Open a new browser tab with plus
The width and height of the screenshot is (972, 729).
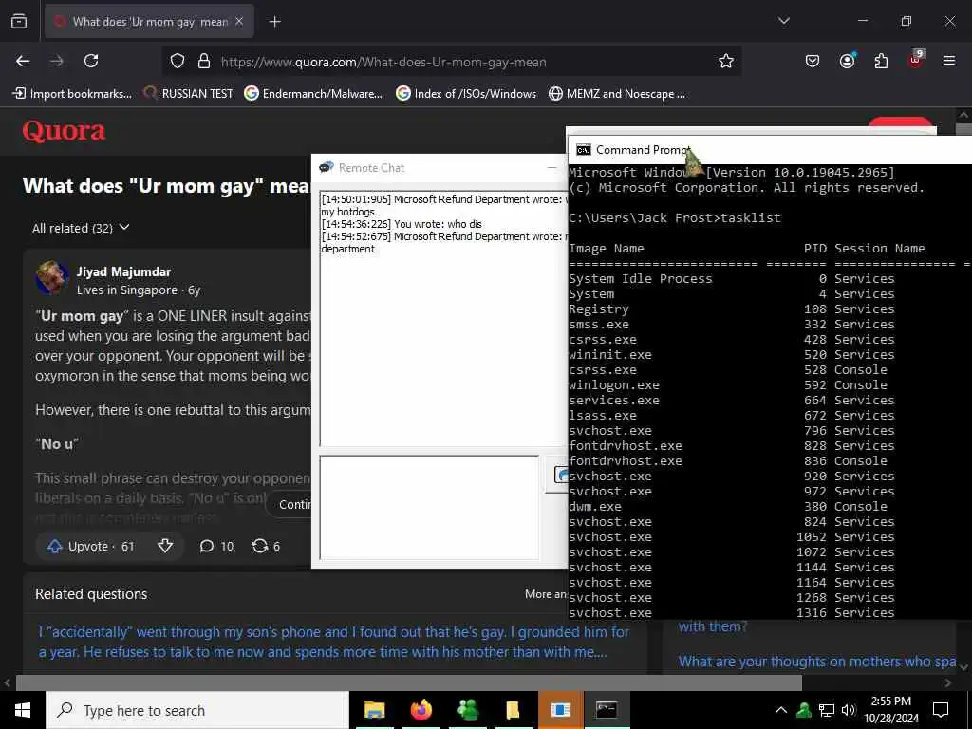(x=274, y=22)
